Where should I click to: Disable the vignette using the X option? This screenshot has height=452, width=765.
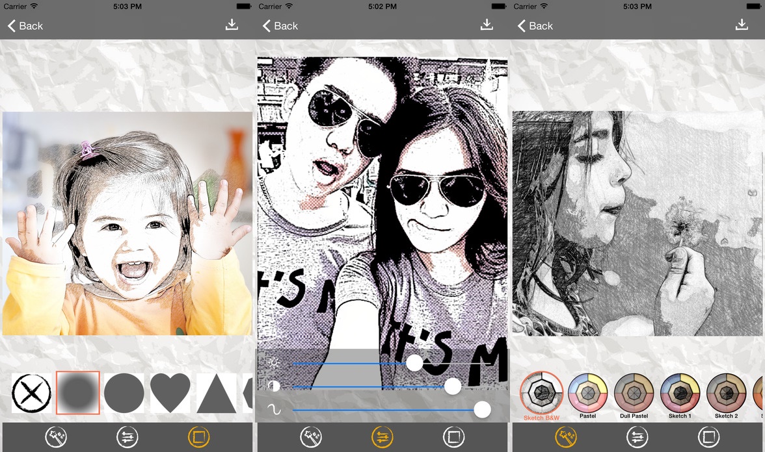pos(31,392)
